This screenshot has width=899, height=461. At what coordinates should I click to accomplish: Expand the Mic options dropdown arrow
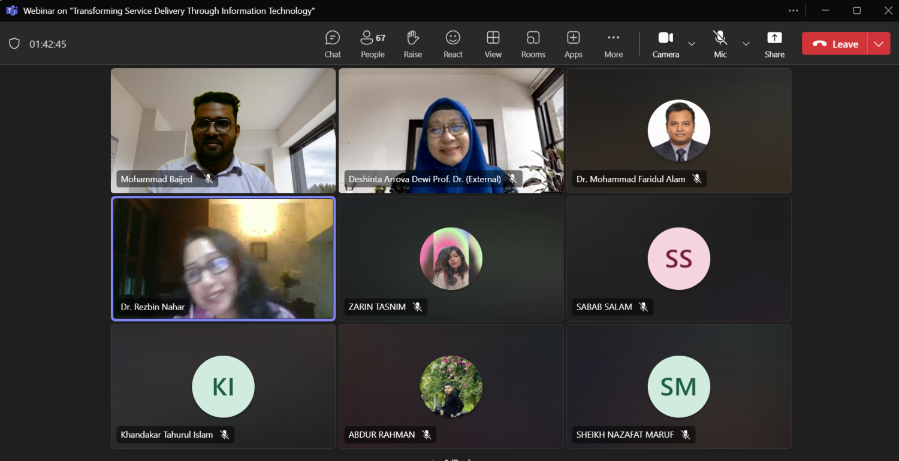coord(746,44)
